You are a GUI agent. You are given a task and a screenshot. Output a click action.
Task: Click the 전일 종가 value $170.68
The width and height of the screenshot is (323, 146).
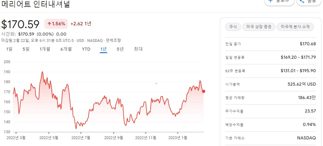pyautogui.click(x=308, y=44)
